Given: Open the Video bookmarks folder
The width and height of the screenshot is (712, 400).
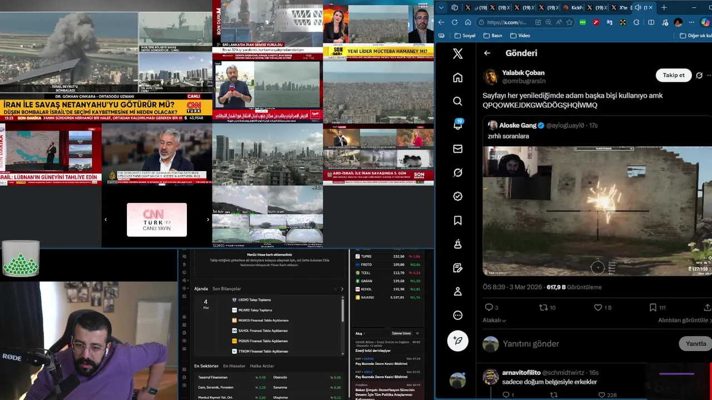Looking at the screenshot, I should (520, 36).
